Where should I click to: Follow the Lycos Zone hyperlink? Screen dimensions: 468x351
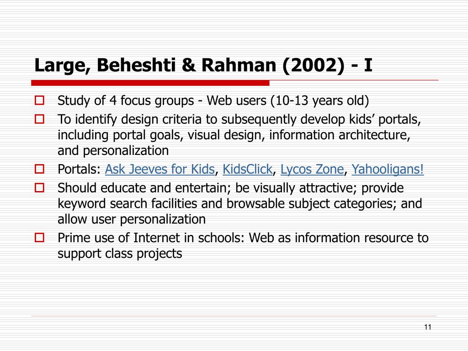[312, 169]
